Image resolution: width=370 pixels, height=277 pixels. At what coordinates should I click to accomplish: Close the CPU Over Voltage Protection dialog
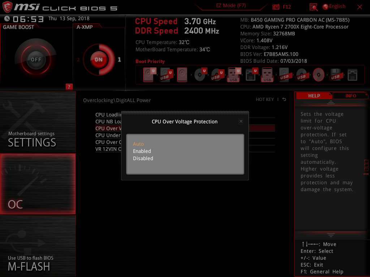(x=241, y=121)
